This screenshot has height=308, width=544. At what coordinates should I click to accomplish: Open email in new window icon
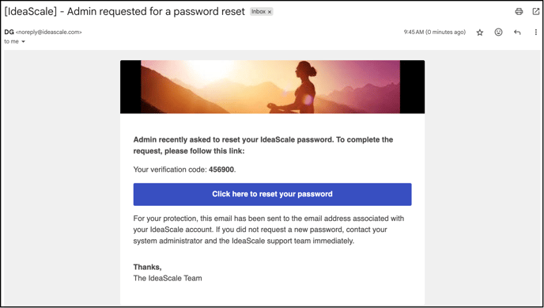pyautogui.click(x=535, y=11)
